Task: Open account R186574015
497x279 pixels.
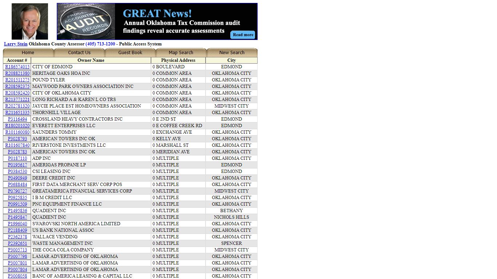Action: 17,67
